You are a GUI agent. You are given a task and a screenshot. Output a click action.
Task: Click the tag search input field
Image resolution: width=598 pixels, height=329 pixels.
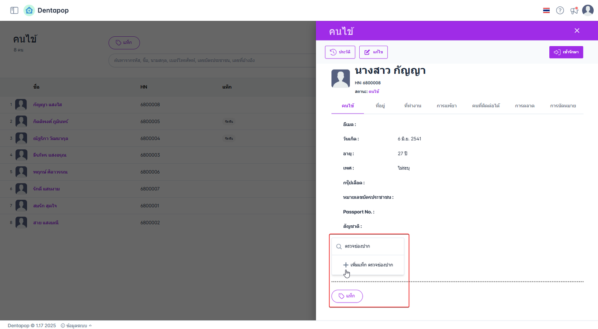click(372, 246)
